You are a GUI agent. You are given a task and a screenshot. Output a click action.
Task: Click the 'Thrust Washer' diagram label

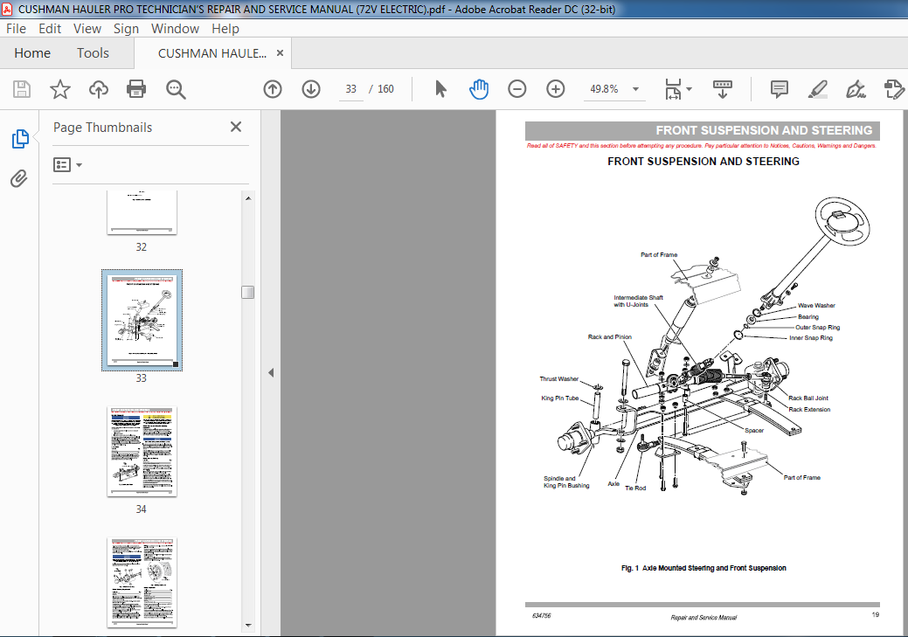558,378
